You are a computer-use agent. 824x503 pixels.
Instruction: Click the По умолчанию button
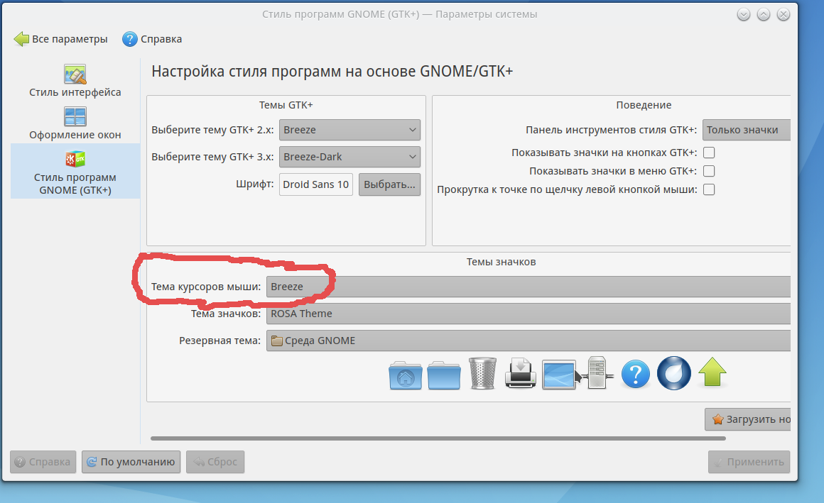(131, 462)
